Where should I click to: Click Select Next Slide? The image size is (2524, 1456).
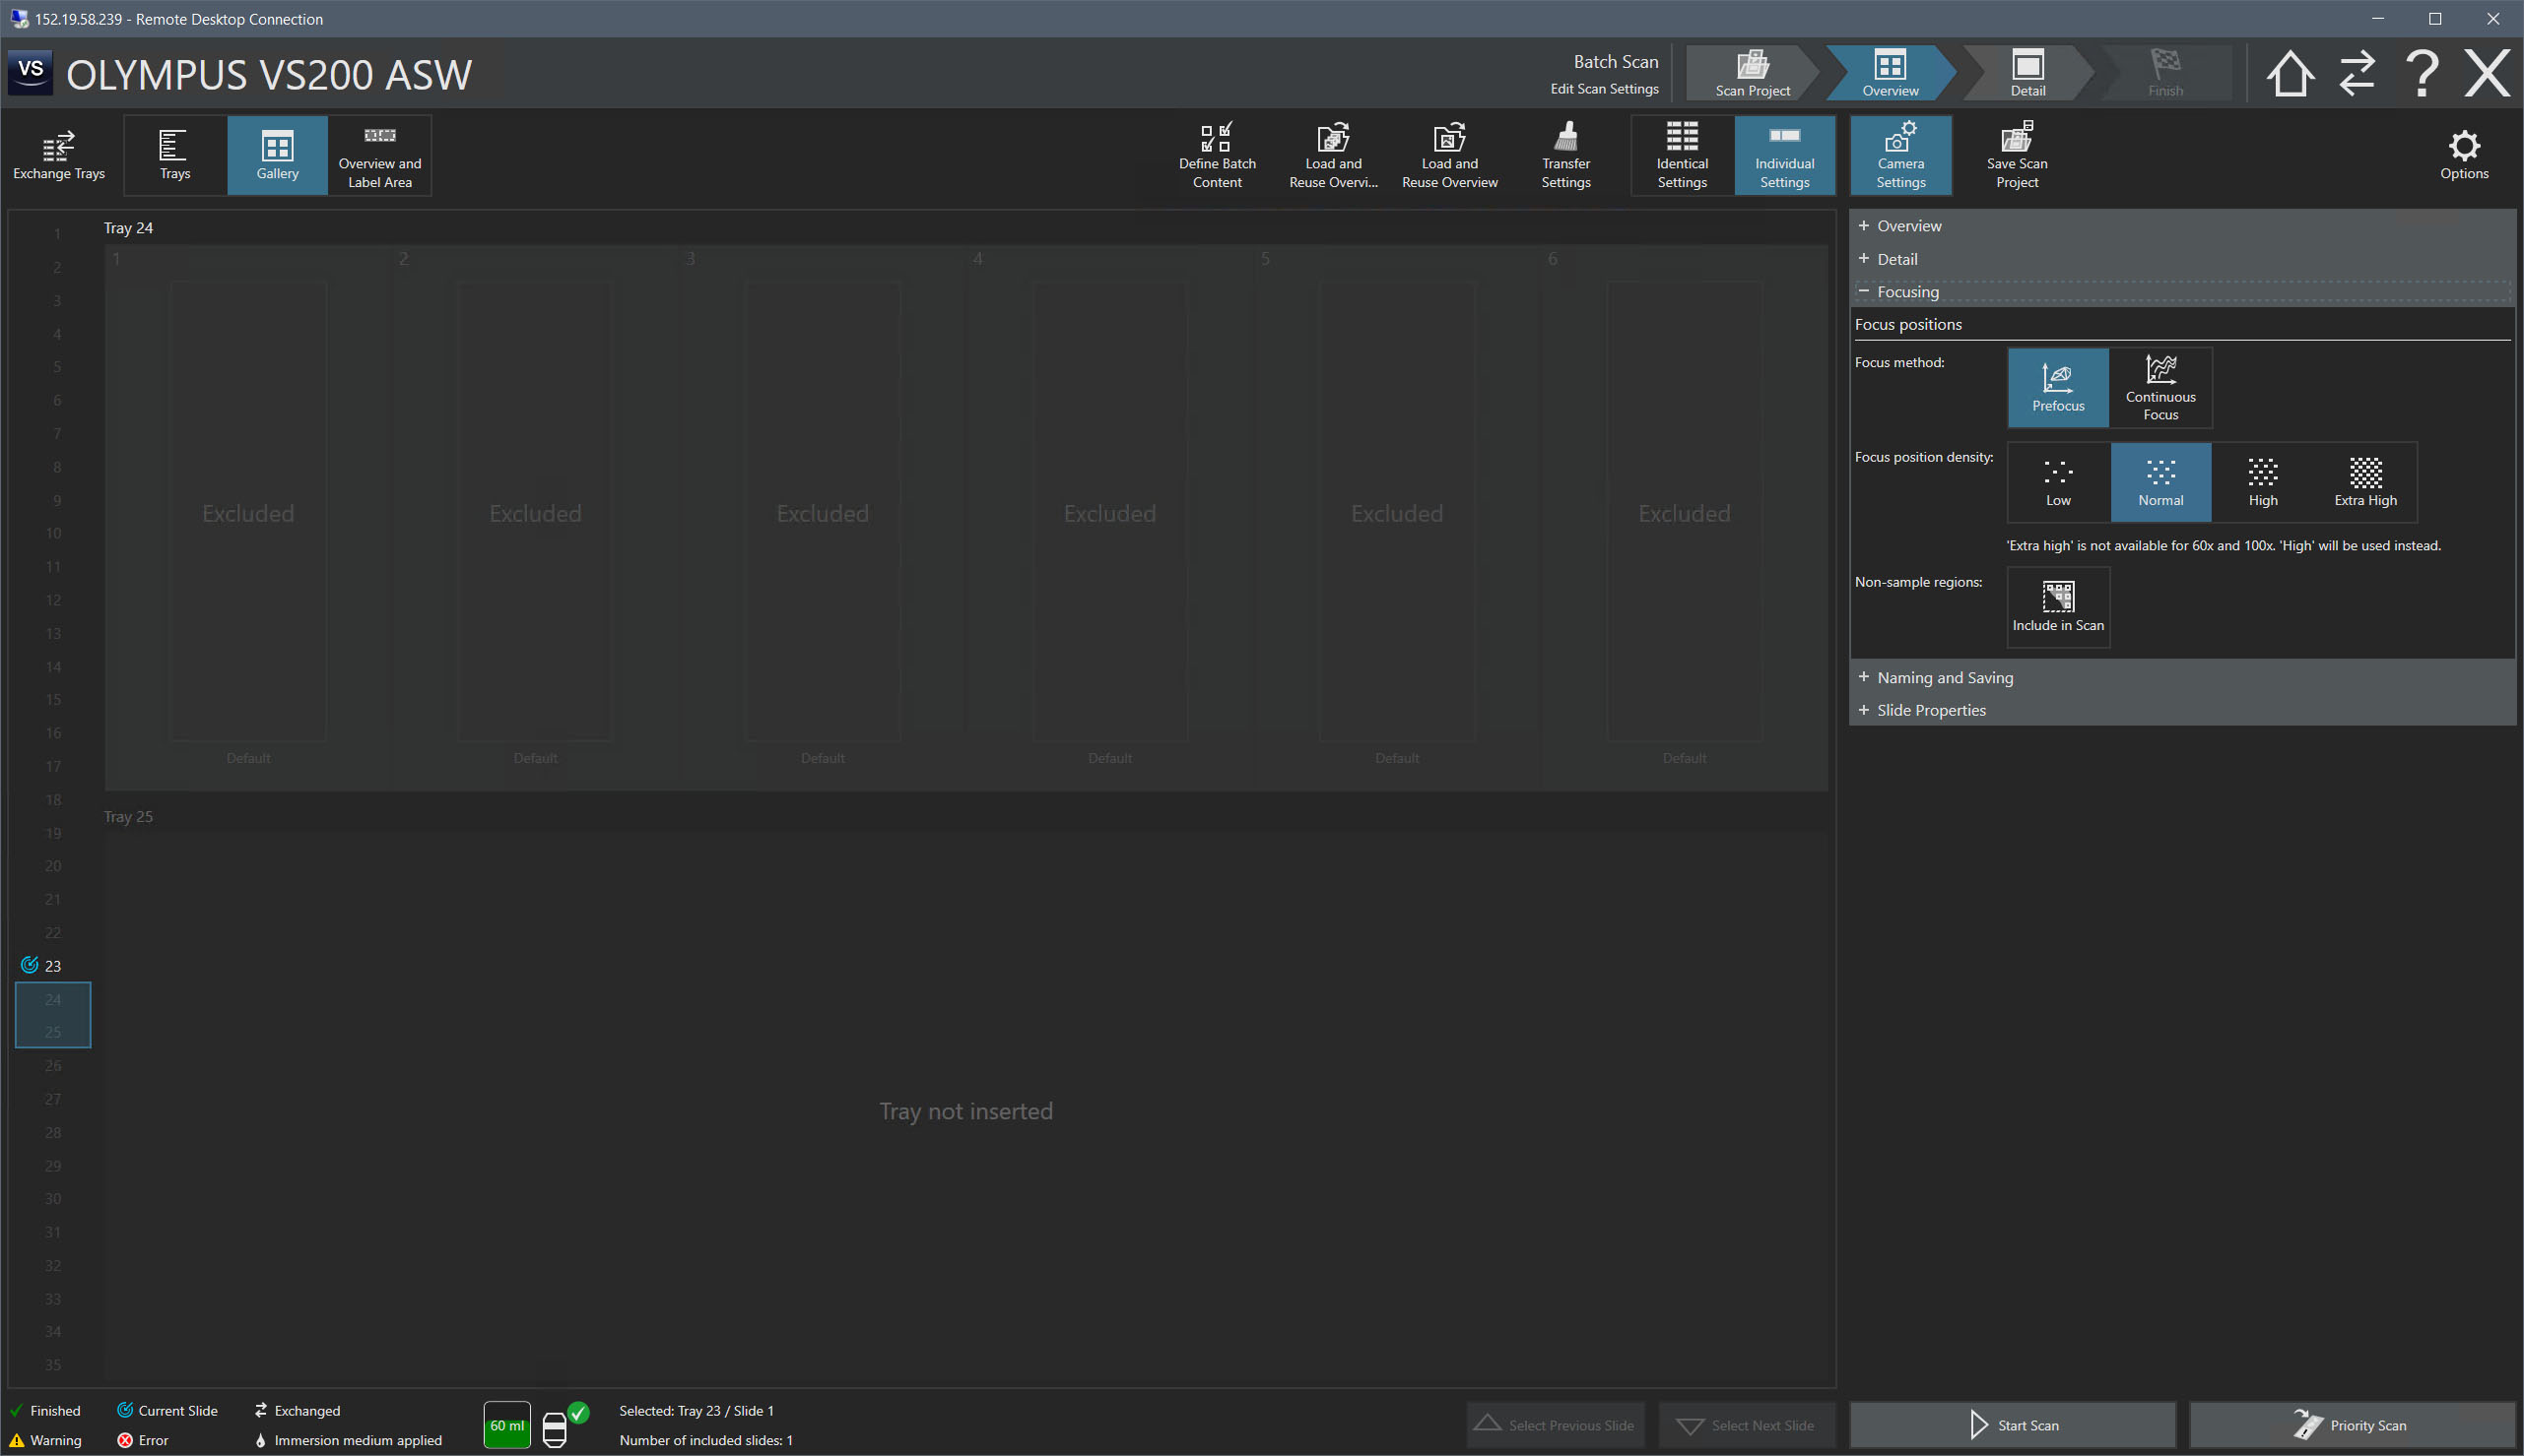pos(1747,1425)
